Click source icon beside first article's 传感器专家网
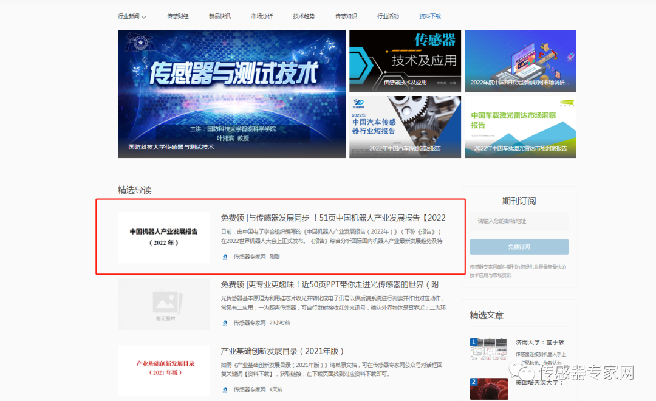The height and width of the screenshot is (401, 656). 225,256
